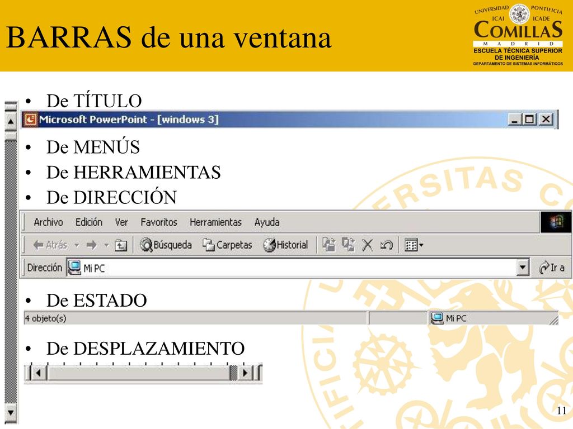The width and height of the screenshot is (573, 429).
Task: Click the Copy To folder icon
Action: coord(348,245)
